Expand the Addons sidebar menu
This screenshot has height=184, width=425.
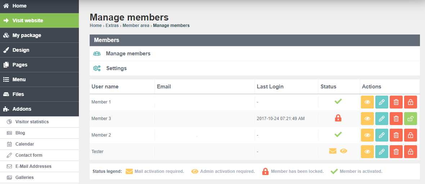(39, 109)
